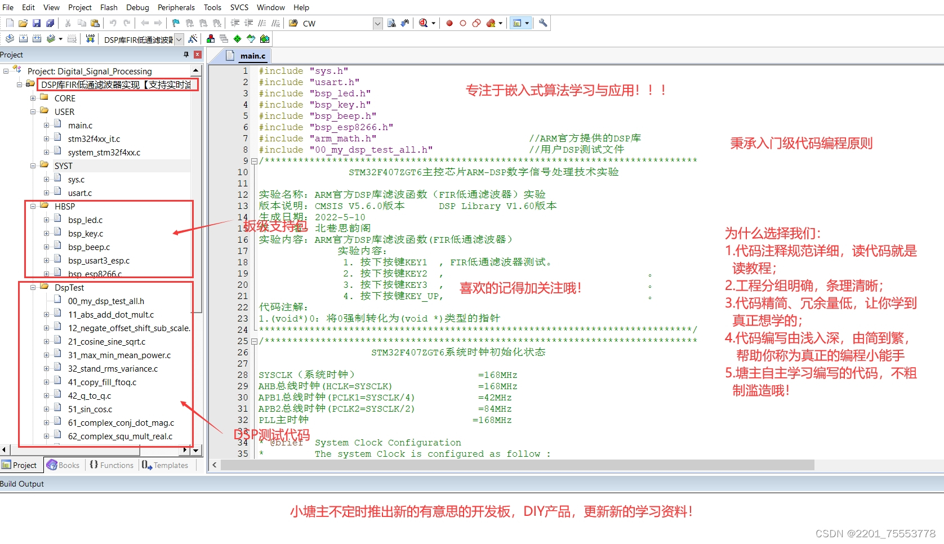Viewport: 944px width, 544px height.
Task: Switch to the Templates panel tab
Action: [165, 465]
